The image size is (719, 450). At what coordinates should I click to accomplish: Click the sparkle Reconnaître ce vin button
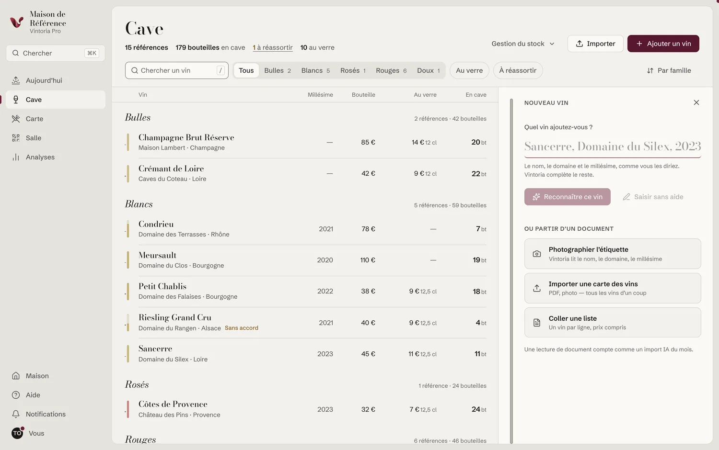(568, 197)
